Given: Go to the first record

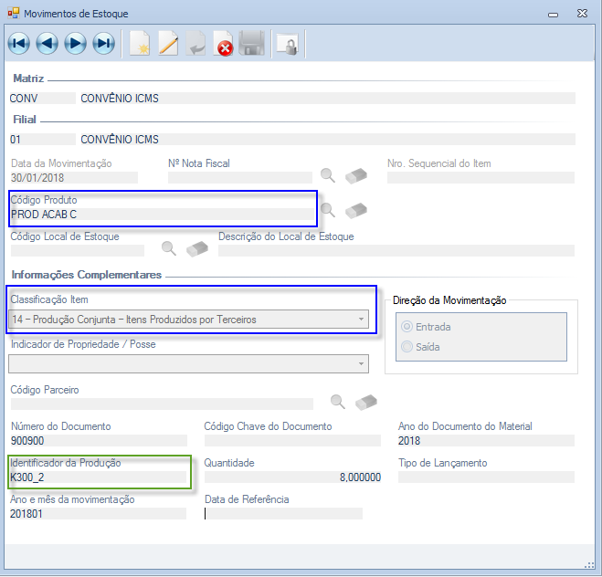Looking at the screenshot, I should click(19, 43).
